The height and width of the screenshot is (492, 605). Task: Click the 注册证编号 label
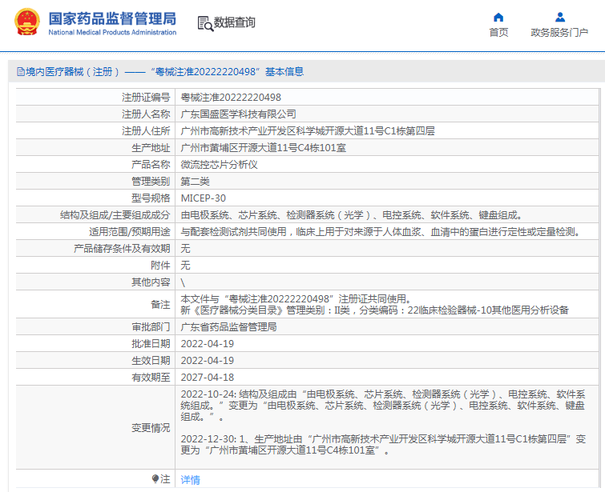tap(146, 98)
